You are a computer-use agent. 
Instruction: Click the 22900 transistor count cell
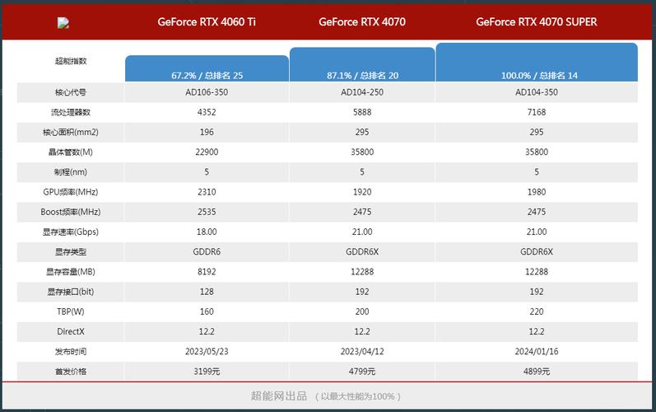coord(207,152)
